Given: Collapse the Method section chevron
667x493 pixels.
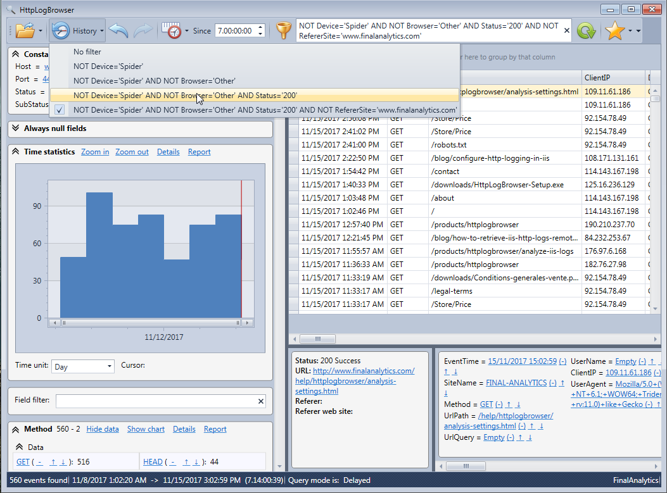Looking at the screenshot, I should 16,429.
